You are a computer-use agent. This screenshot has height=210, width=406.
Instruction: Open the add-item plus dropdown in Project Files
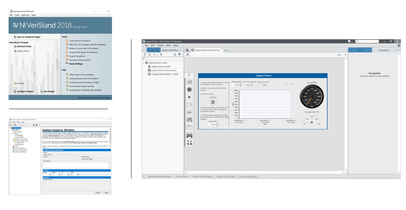pyautogui.click(x=155, y=55)
